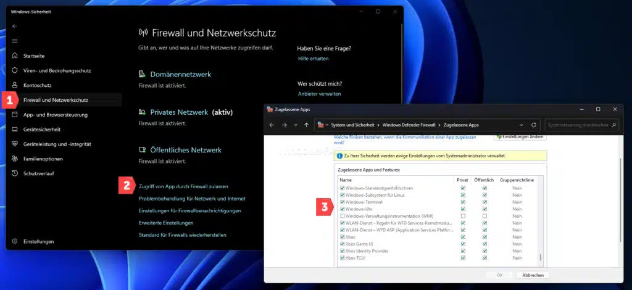The image size is (632, 290).
Task: Select the Xbox Identity Provider row
Action: (438, 251)
